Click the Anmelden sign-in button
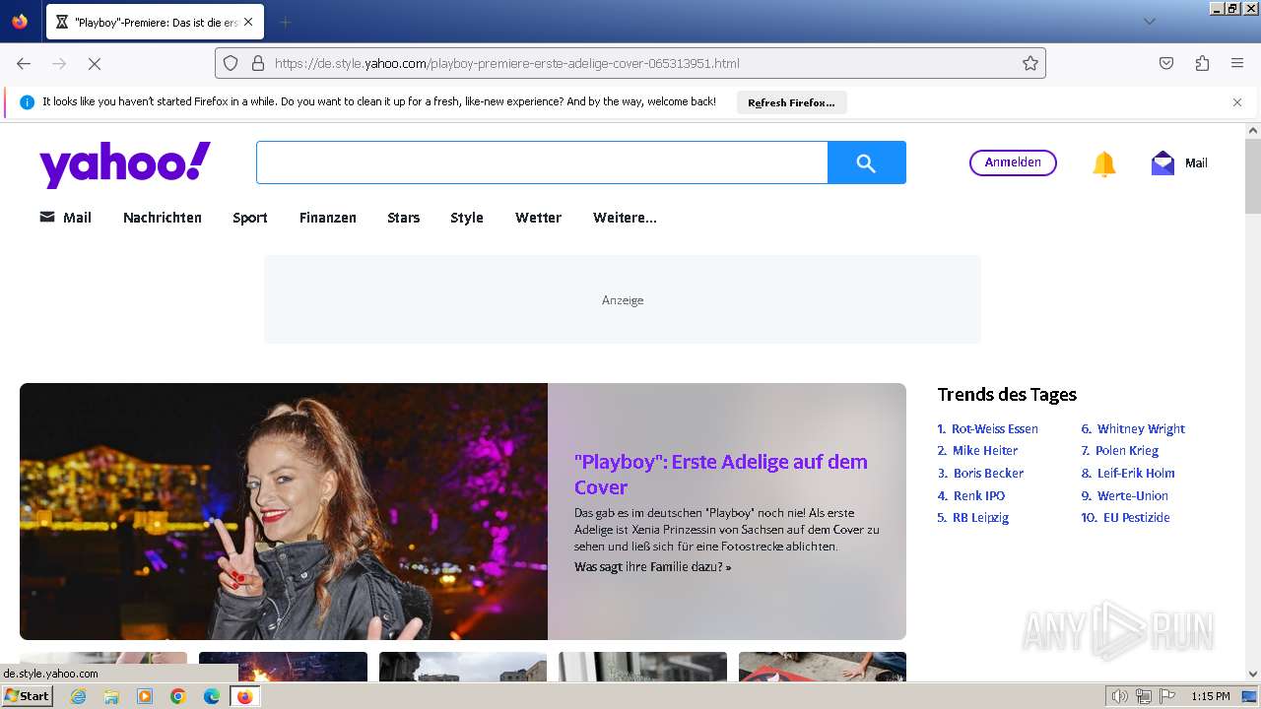 coord(1013,162)
